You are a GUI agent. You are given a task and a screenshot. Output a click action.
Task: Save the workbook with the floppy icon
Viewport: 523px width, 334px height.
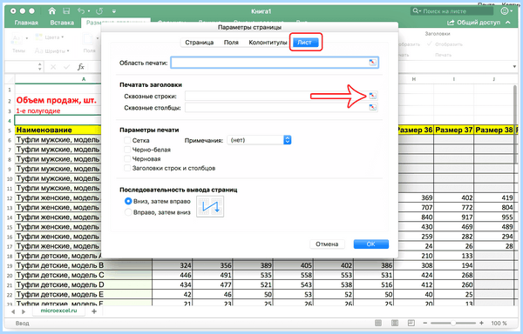tap(66, 11)
